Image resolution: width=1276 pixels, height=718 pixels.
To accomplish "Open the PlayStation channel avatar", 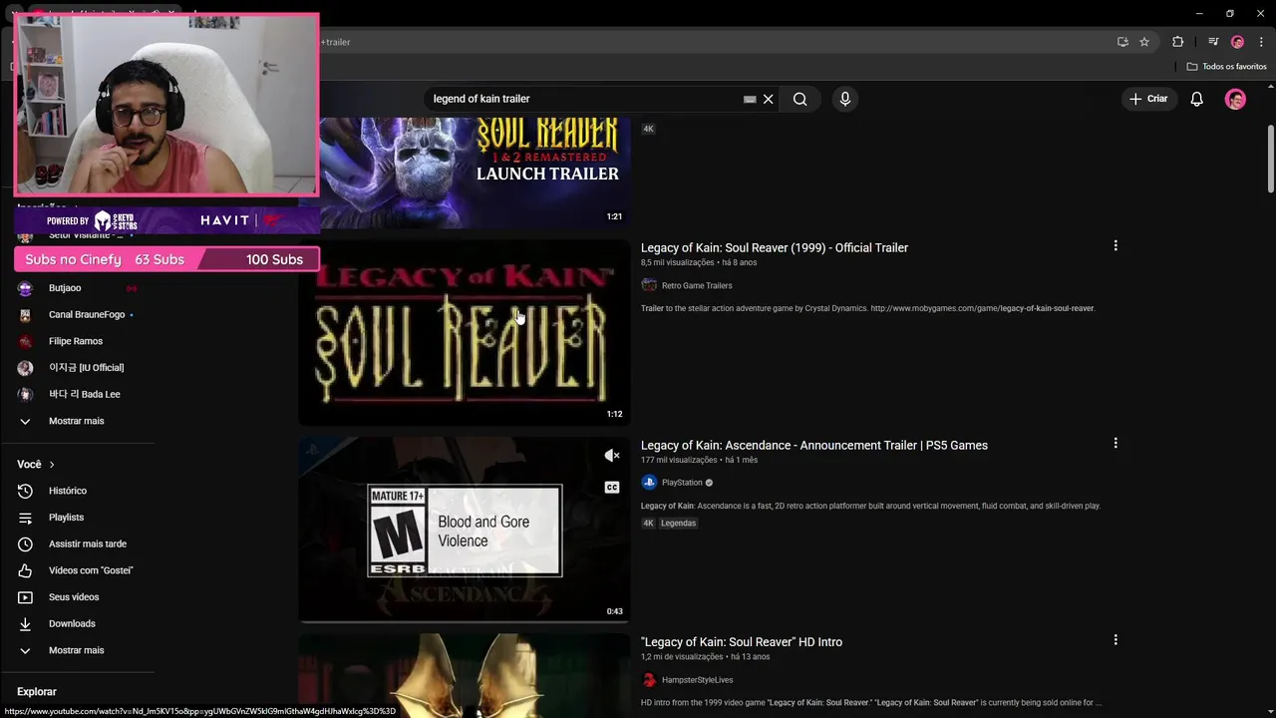I will 649,483.
